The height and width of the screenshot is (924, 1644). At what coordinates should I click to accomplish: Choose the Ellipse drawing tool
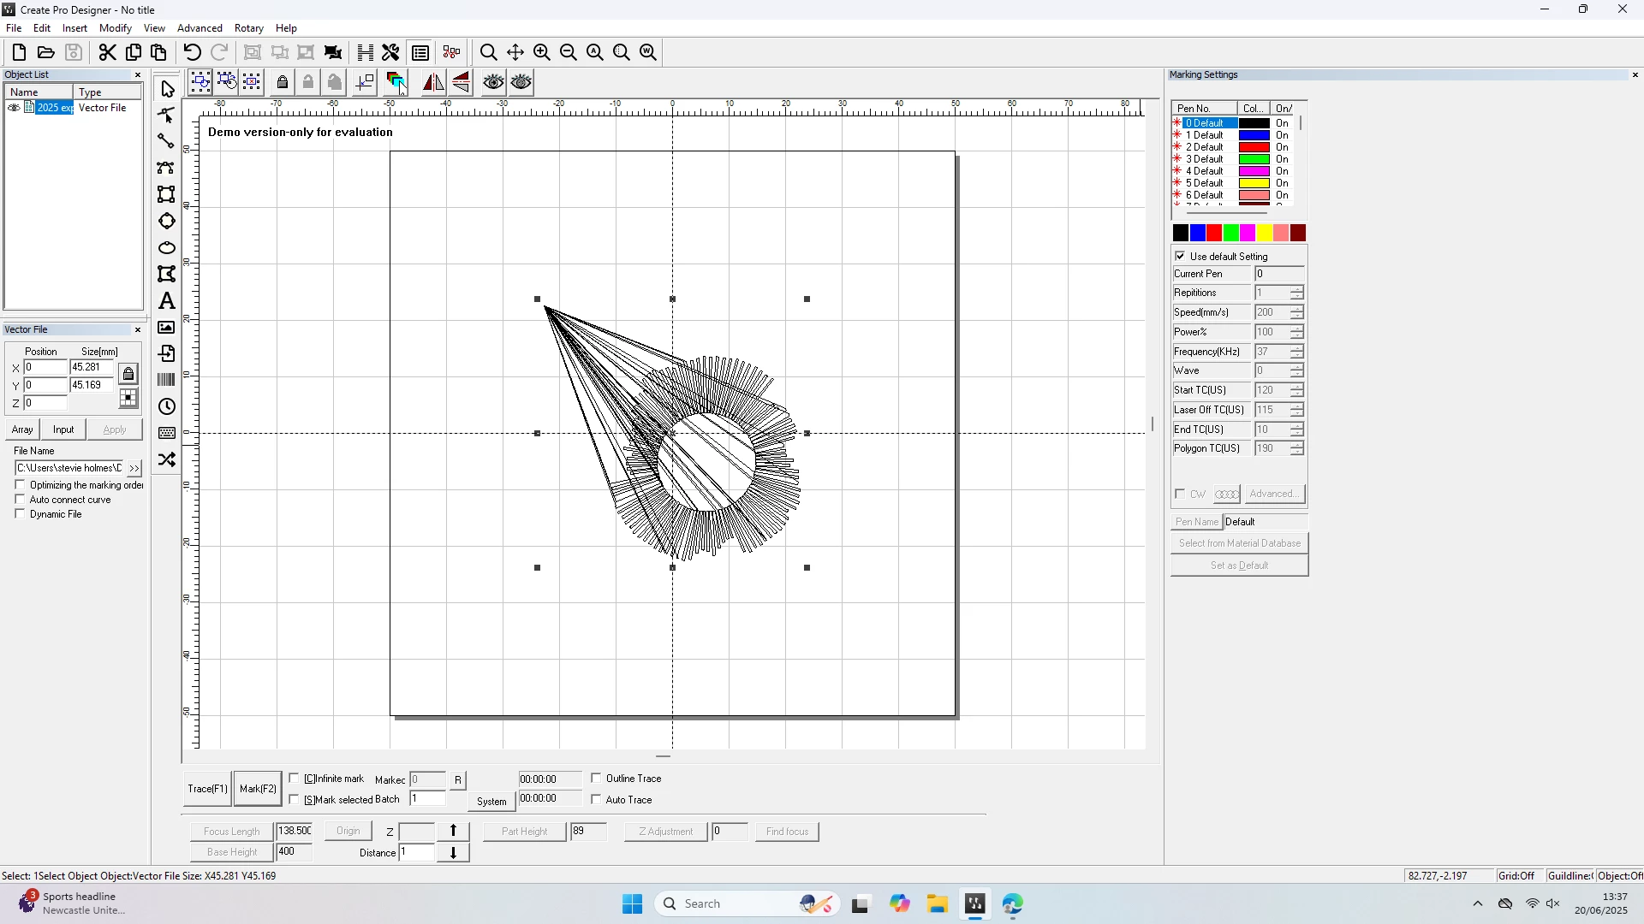(x=167, y=248)
